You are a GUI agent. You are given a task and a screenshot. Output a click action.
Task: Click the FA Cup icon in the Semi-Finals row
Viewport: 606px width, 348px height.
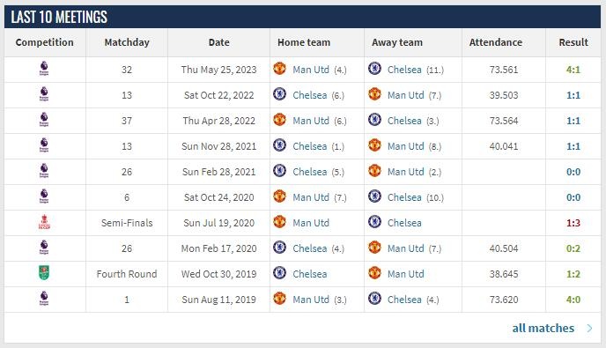44,222
